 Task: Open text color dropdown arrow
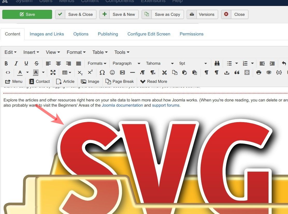coord(27,72)
